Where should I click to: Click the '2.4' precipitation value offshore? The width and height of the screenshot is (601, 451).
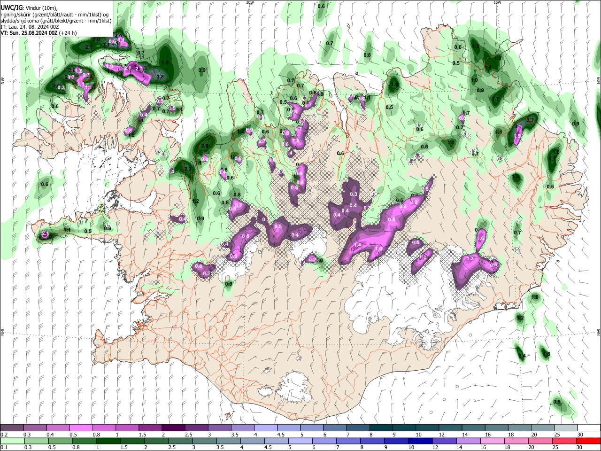pos(522,356)
